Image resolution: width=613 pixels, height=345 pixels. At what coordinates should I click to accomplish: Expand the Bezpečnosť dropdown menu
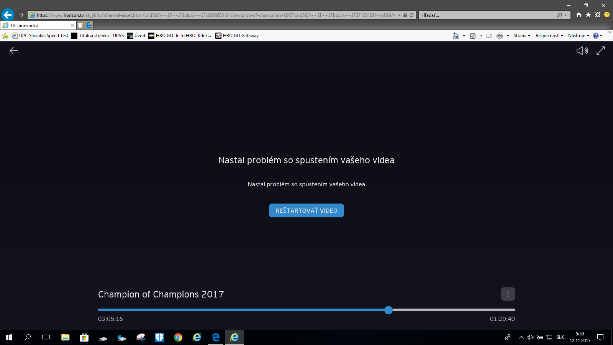pyautogui.click(x=549, y=36)
